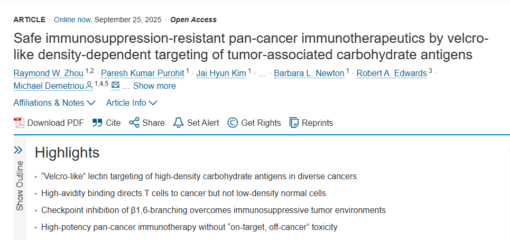Expand the Show Outline double-chevron panel
510x240 pixels.
(x=18, y=150)
